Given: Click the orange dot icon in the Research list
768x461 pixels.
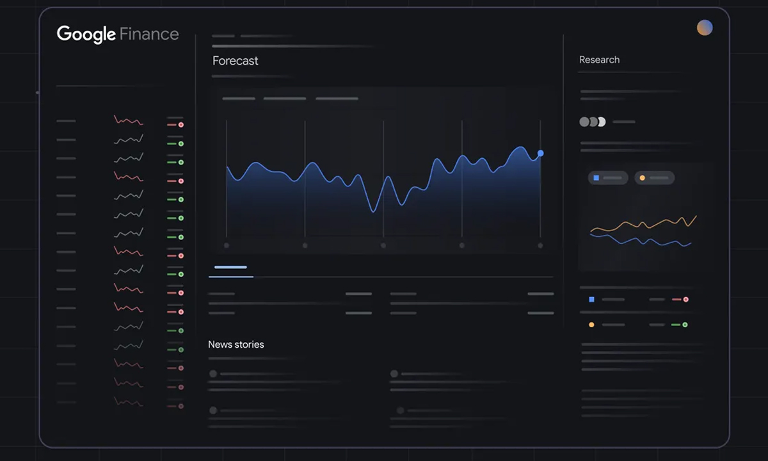Looking at the screenshot, I should click(591, 325).
